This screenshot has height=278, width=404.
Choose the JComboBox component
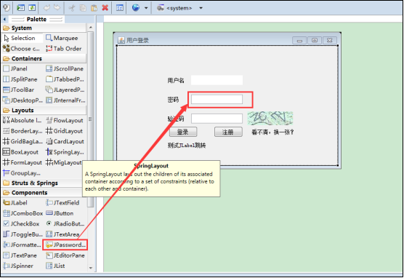click(x=23, y=213)
